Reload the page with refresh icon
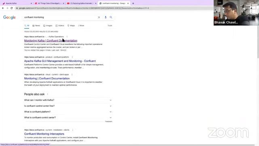This screenshot has width=259, height=146. coord(12,8)
